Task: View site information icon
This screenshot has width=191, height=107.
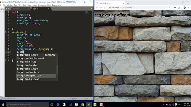Action: 110,7
